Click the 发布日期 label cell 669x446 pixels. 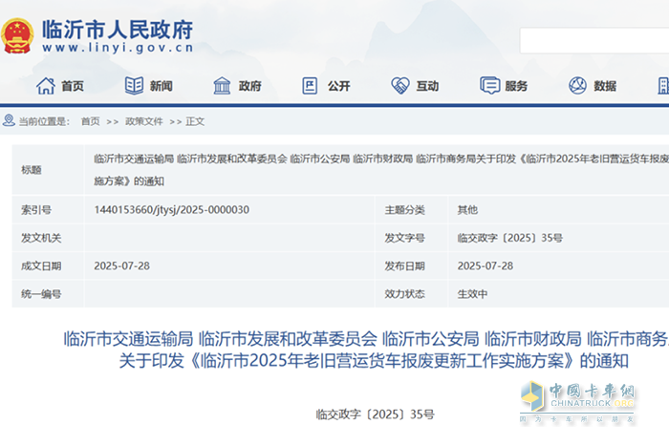[x=404, y=266]
